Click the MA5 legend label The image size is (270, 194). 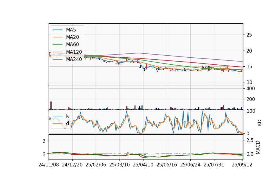click(x=71, y=30)
